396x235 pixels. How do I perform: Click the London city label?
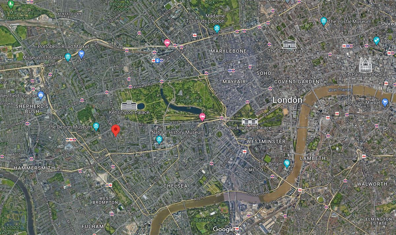(287, 100)
